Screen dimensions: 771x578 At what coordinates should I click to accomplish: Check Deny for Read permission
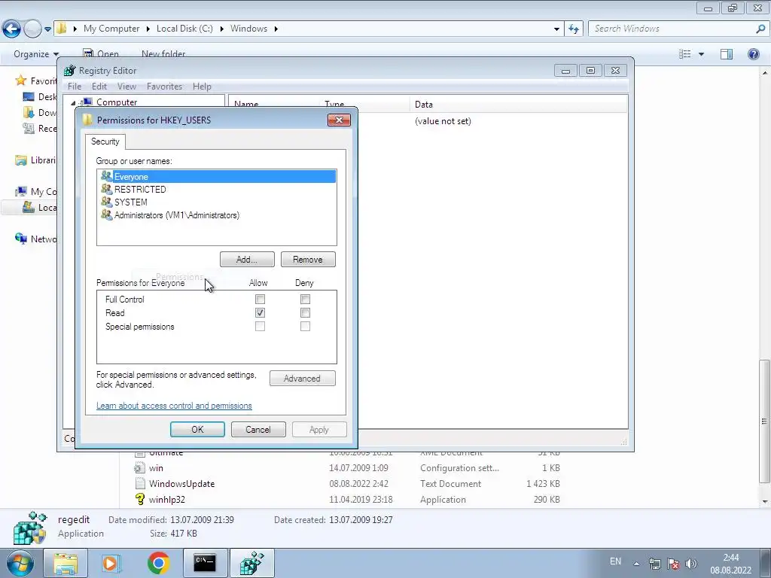pyautogui.click(x=306, y=312)
